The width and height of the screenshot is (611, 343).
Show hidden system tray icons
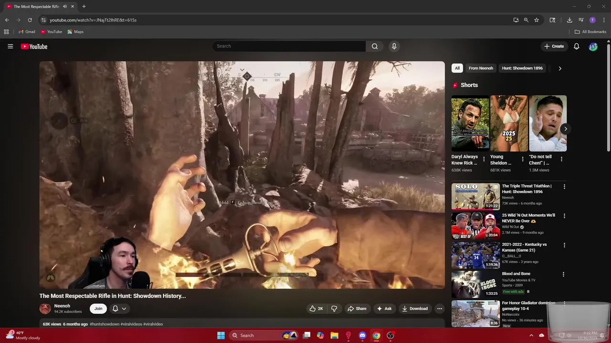coord(531,335)
